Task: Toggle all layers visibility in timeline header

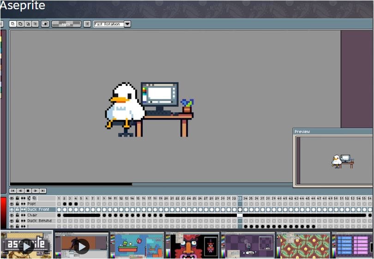Action: click(12, 198)
